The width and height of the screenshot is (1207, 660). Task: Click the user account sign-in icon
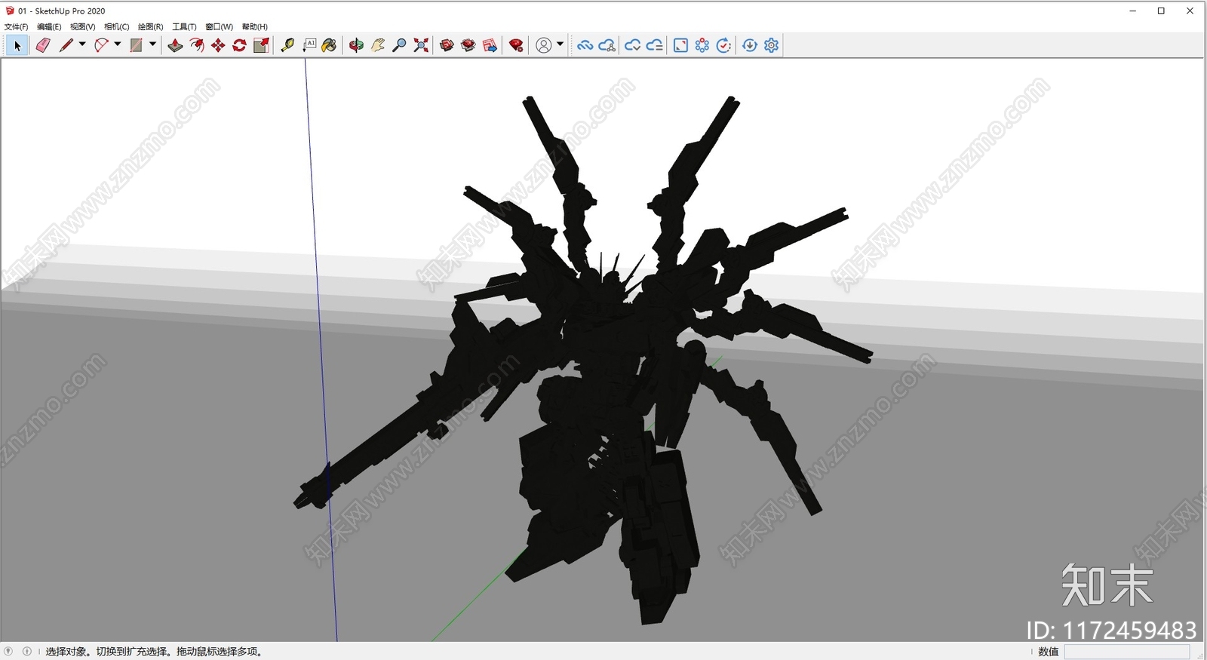(x=543, y=45)
